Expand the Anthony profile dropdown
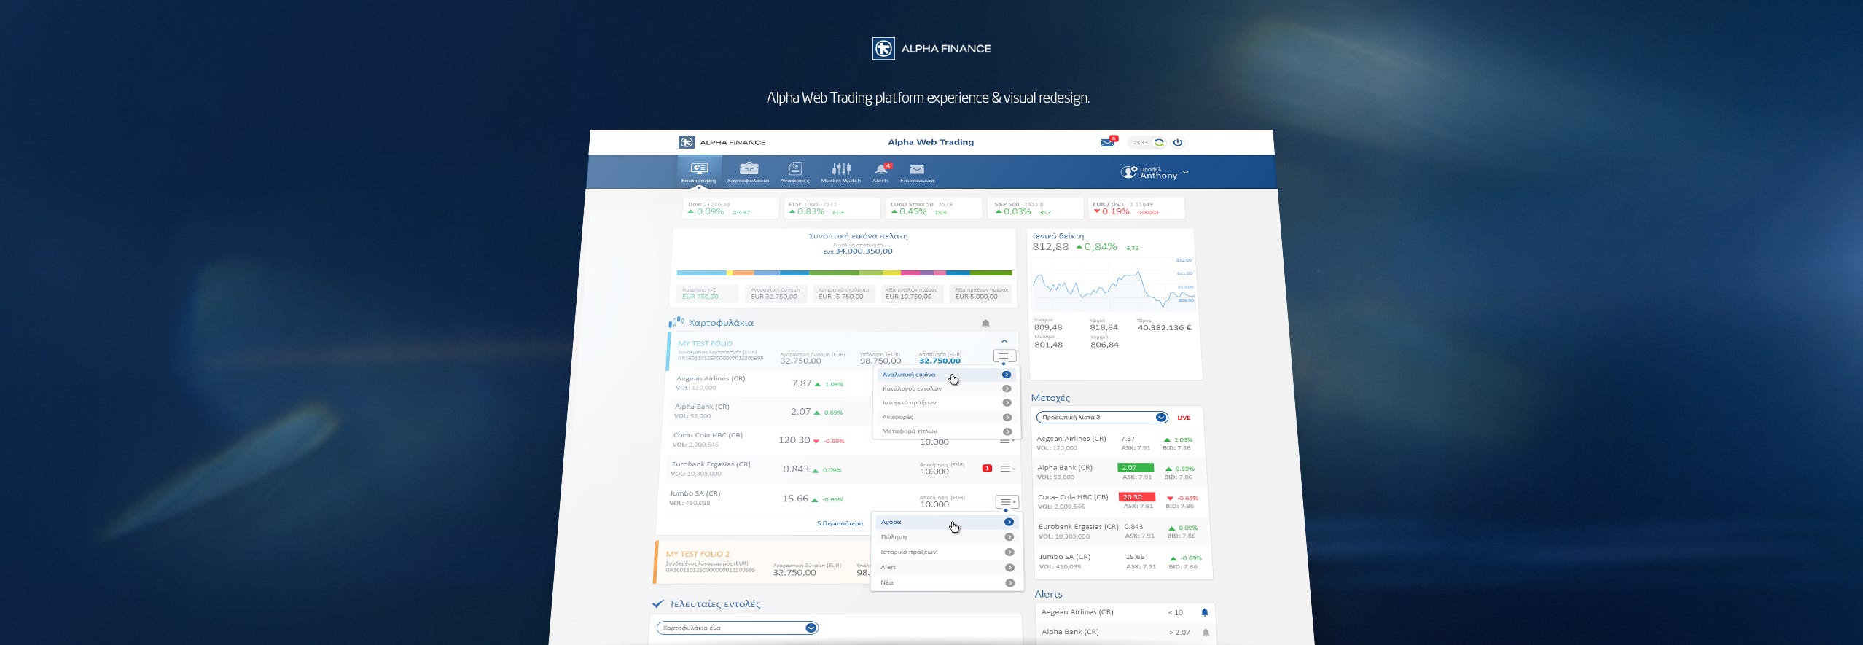Image resolution: width=1863 pixels, height=645 pixels. pos(1155,173)
